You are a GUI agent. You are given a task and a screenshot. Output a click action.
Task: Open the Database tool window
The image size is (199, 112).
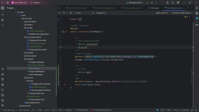tap(197, 13)
